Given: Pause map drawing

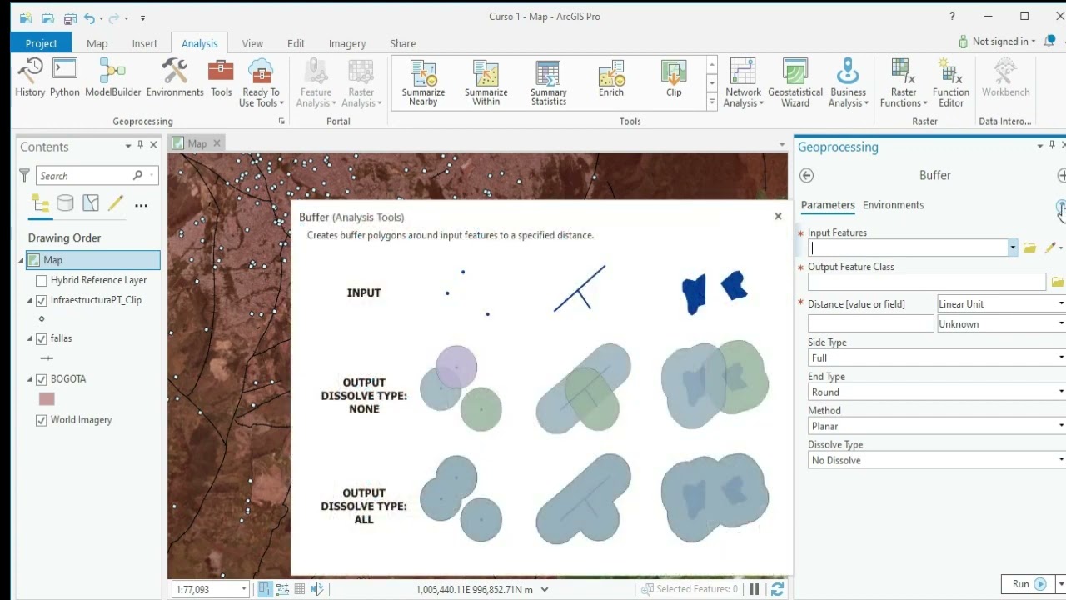Looking at the screenshot, I should coord(755,589).
